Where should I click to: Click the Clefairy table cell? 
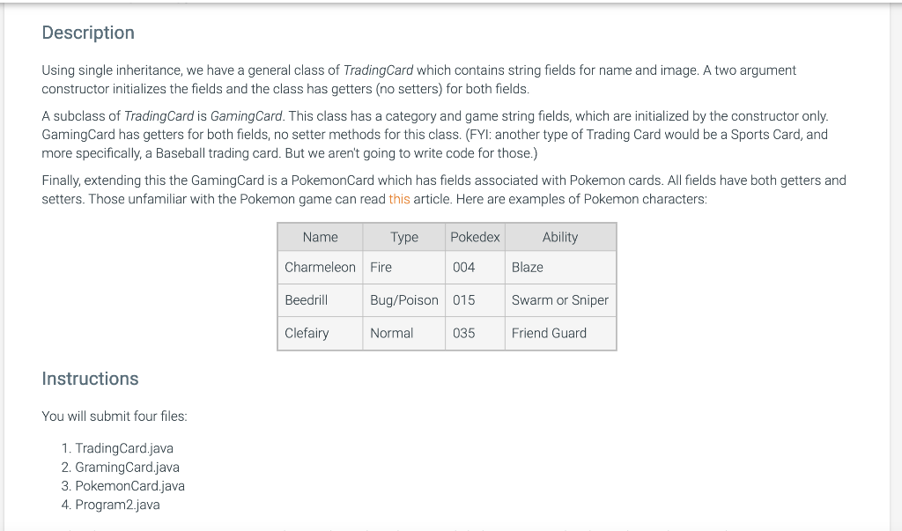[320, 333]
